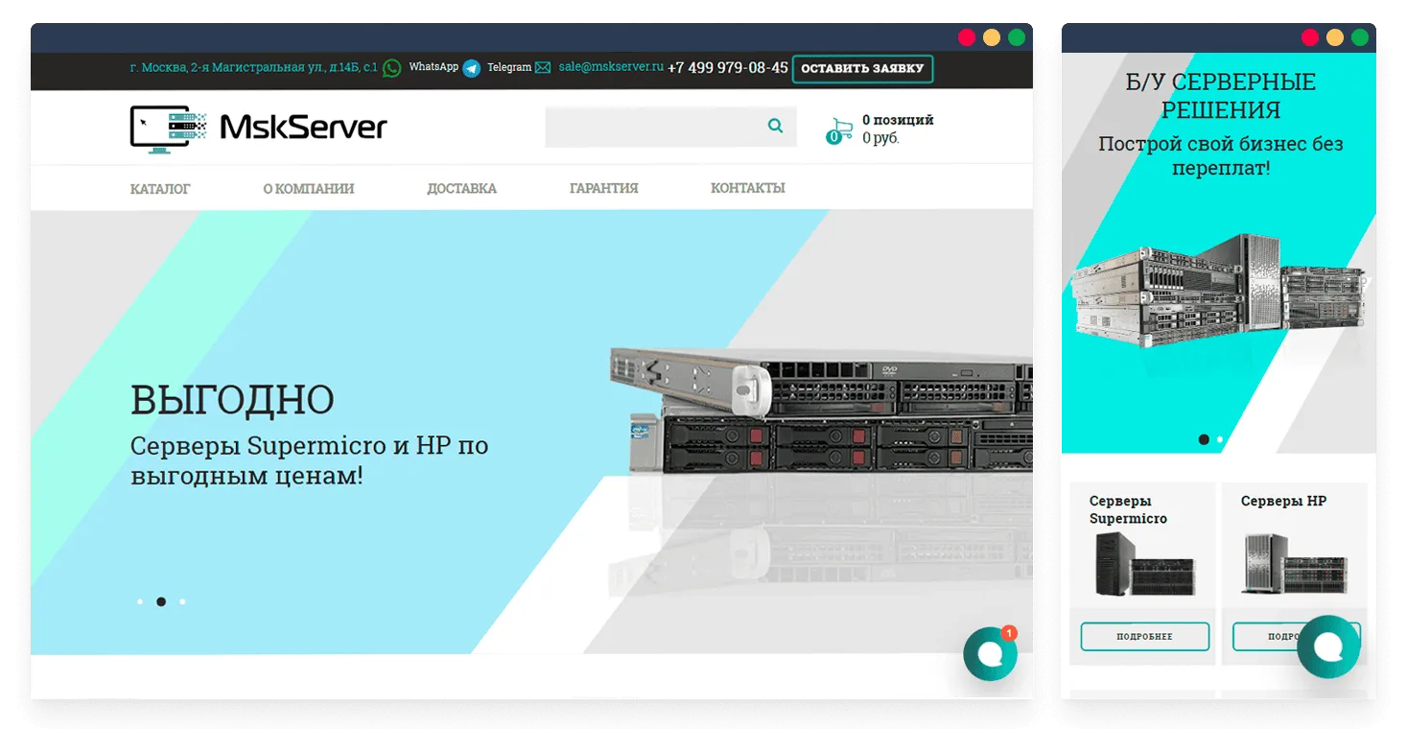Open chat widget with notification badge

[x=990, y=654]
